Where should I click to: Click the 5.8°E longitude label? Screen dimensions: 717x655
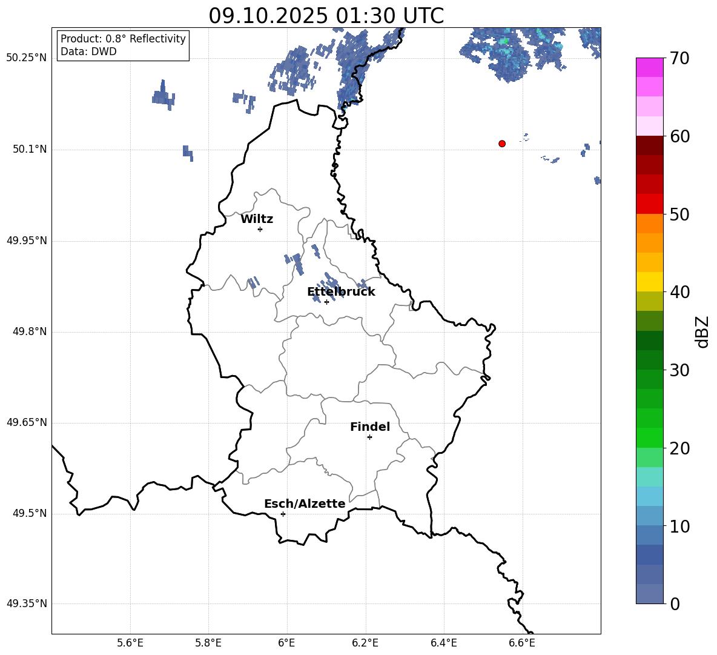tap(208, 643)
